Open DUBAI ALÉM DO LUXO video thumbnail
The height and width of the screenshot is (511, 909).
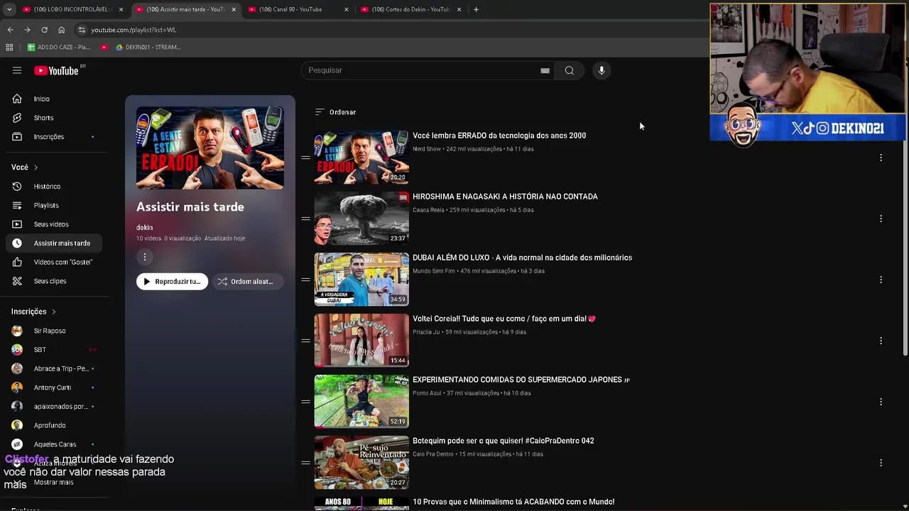[x=361, y=280]
